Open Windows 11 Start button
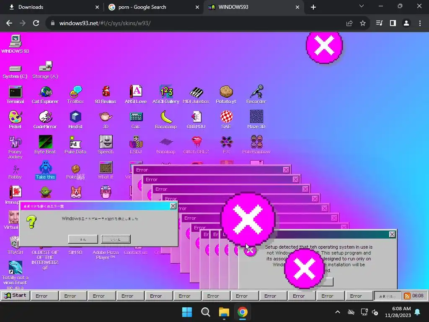This screenshot has width=429, height=322. pyautogui.click(x=187, y=312)
